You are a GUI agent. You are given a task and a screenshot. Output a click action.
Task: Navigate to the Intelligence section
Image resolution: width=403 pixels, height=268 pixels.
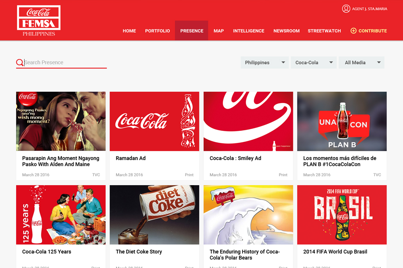tap(248, 31)
